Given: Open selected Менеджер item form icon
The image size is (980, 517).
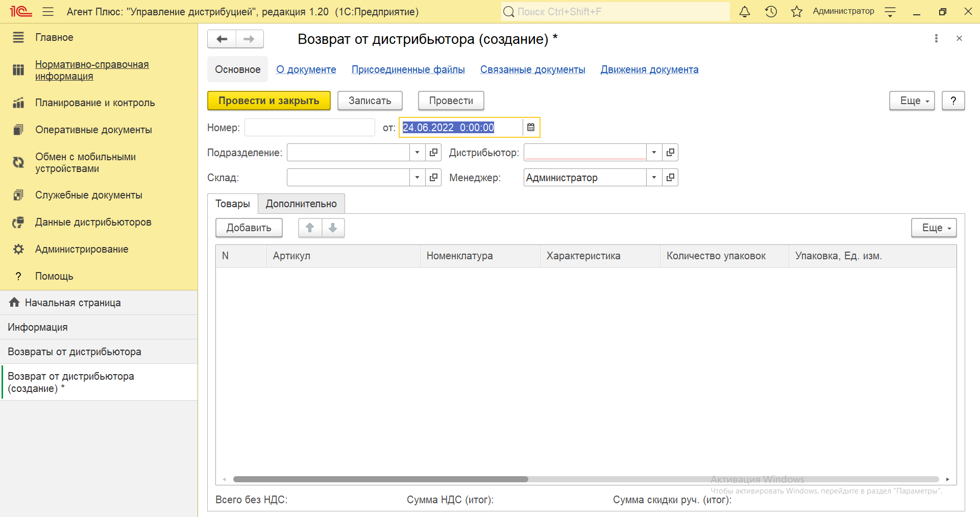Looking at the screenshot, I should pos(670,177).
